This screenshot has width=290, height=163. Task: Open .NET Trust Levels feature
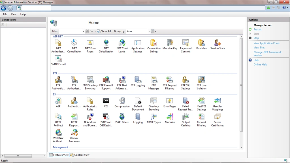(x=122, y=46)
